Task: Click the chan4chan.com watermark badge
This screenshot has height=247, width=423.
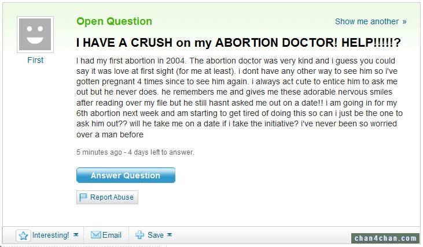Action: click(x=385, y=238)
